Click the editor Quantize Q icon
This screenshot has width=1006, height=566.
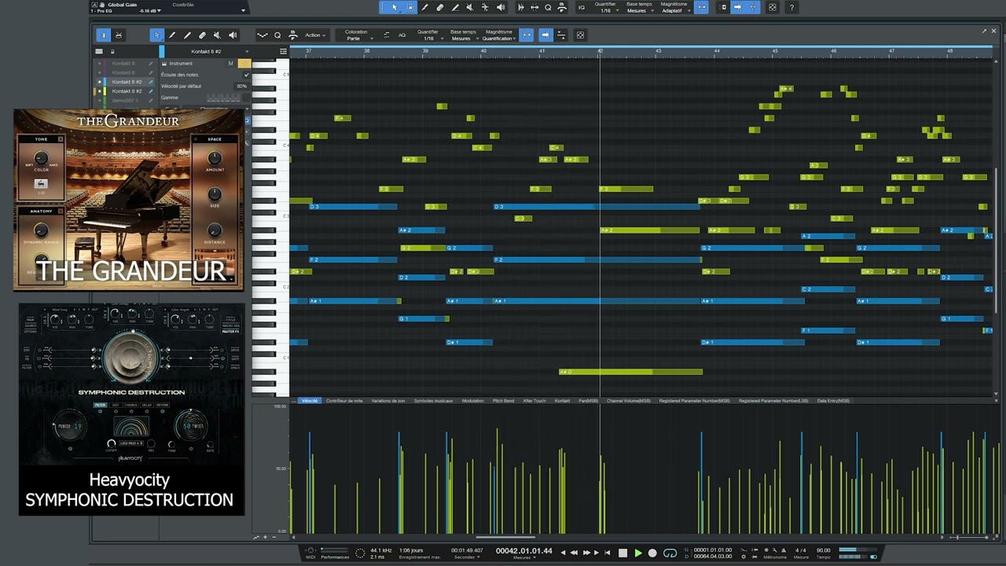tap(277, 35)
